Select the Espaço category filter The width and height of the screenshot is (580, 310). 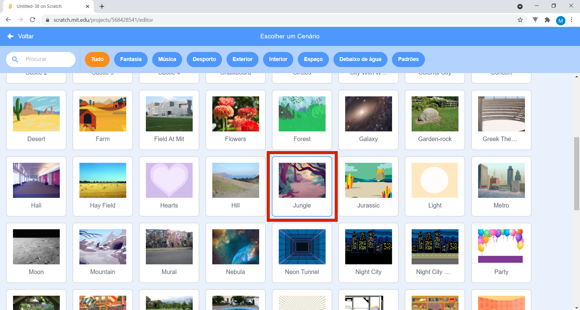(313, 59)
